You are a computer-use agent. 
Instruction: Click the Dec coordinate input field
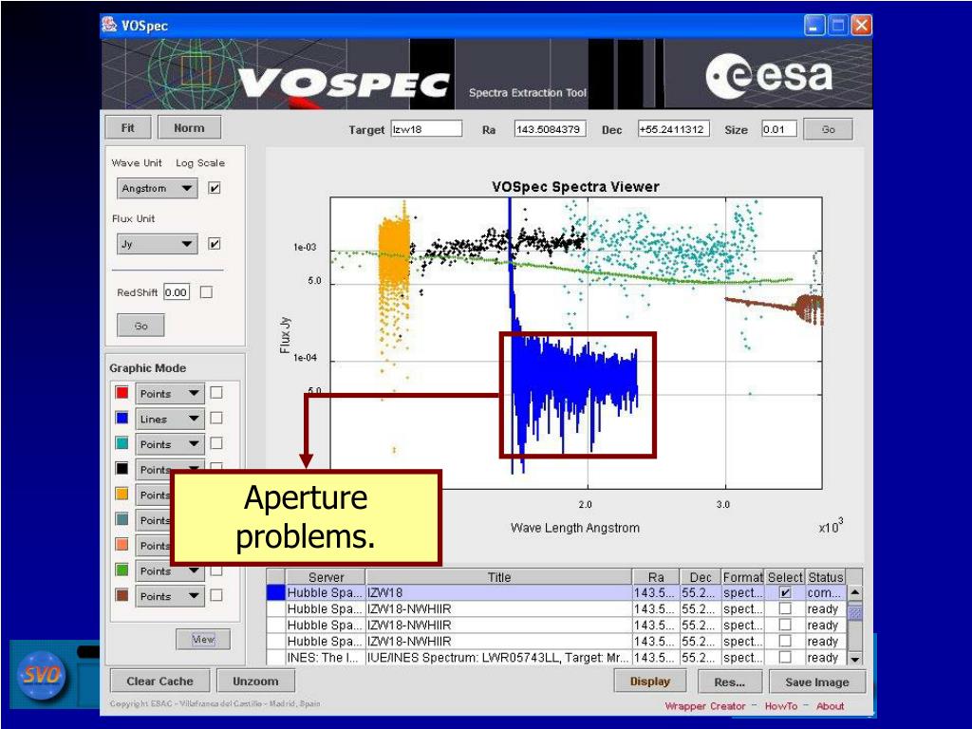pos(674,129)
